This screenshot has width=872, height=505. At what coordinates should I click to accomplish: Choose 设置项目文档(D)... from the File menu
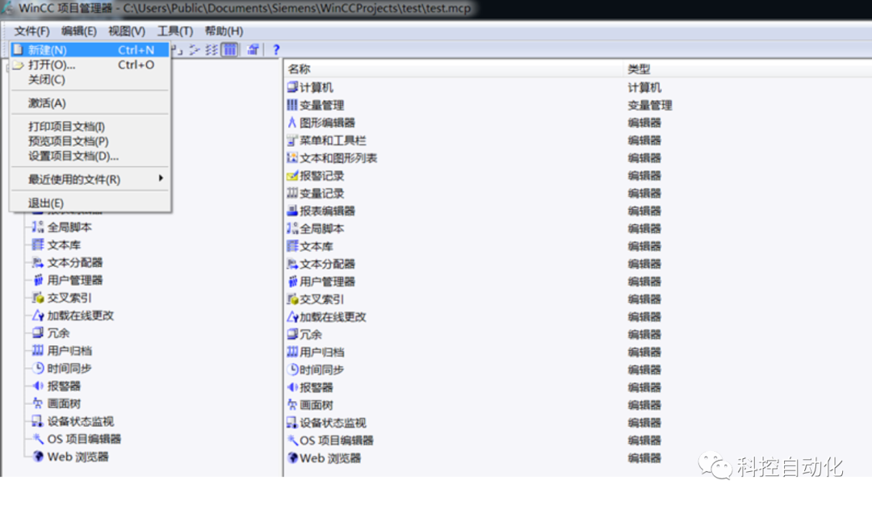click(90, 157)
